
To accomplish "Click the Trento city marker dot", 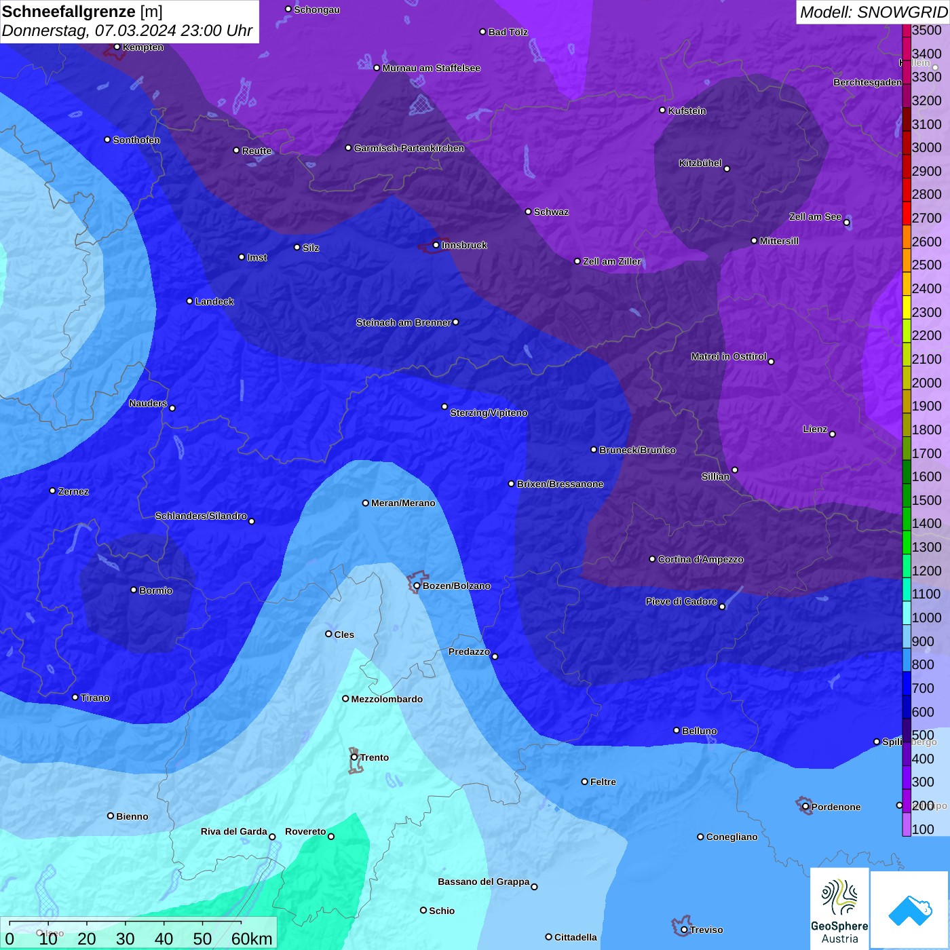I will tap(354, 757).
